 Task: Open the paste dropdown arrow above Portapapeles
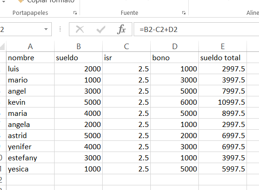(4, 1)
